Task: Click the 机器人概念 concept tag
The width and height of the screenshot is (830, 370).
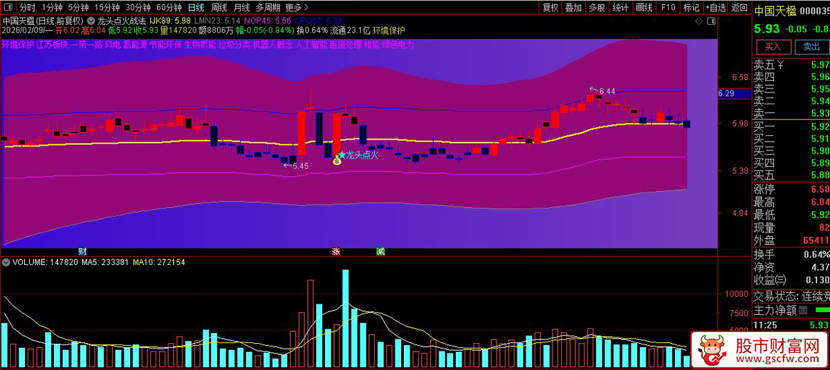Action: [x=272, y=45]
